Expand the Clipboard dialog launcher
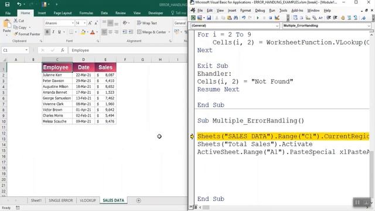The height and width of the screenshot is (211, 375). [x=41, y=41]
